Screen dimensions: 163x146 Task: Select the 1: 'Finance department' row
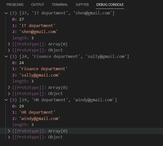click(40, 69)
